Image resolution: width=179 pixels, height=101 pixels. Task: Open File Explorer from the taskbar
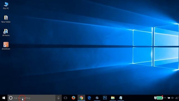(x=113, y=98)
